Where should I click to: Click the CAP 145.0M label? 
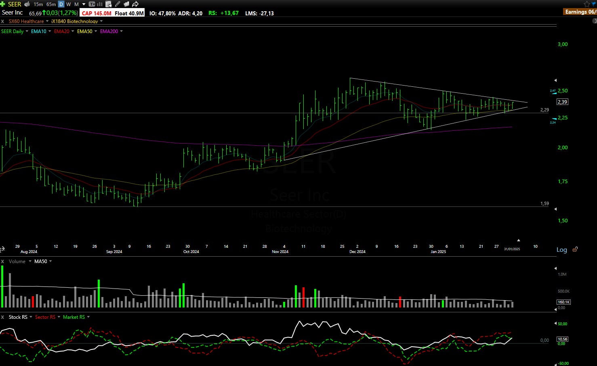click(x=97, y=13)
